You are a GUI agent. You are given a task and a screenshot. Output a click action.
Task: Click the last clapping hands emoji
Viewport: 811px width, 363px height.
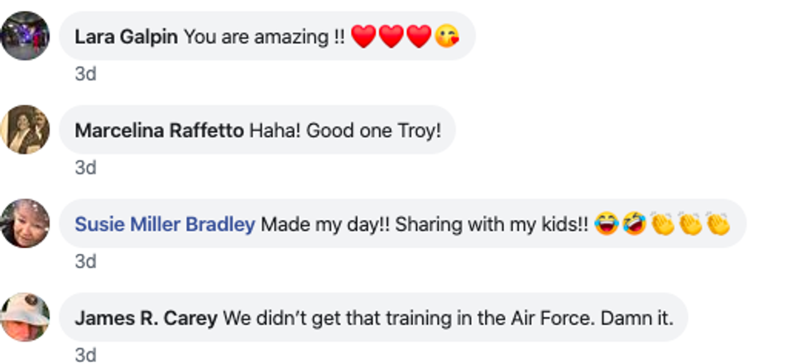pyautogui.click(x=717, y=224)
